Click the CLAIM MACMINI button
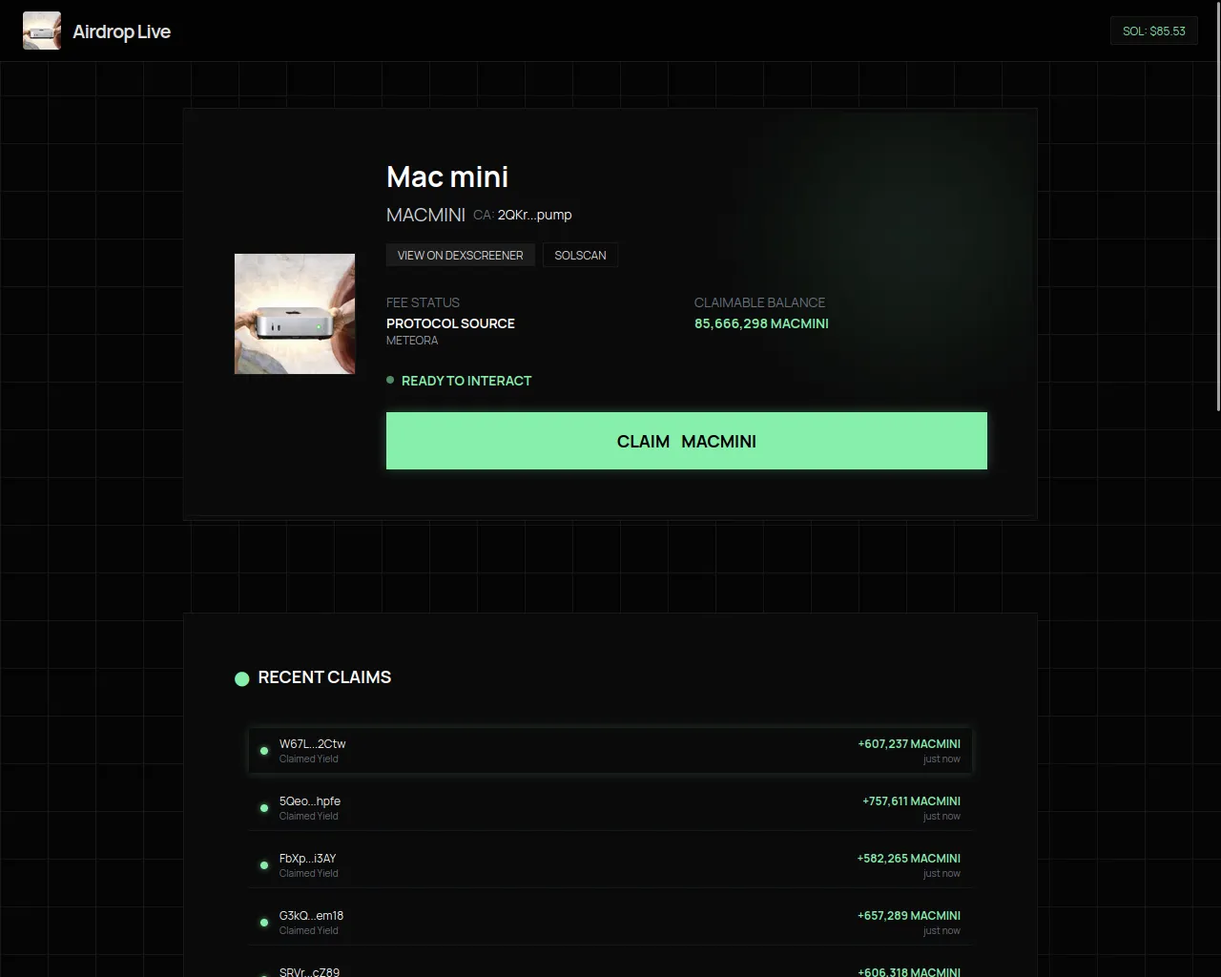Viewport: 1221px width, 977px height. click(x=687, y=441)
